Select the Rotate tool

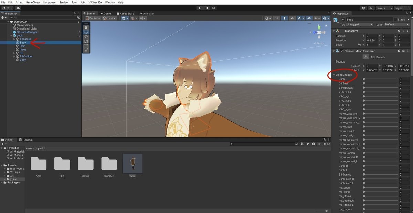coord(86,37)
